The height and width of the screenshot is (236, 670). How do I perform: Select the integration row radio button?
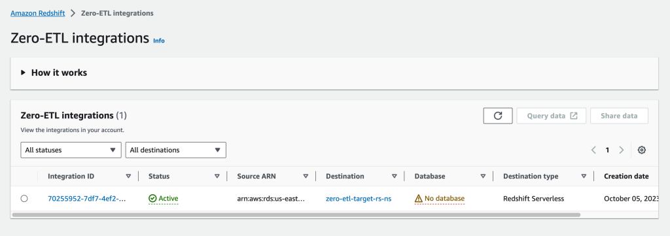[x=24, y=199]
